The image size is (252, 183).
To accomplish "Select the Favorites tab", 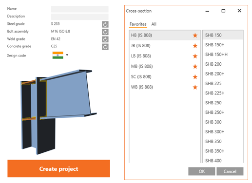I will tap(138, 24).
